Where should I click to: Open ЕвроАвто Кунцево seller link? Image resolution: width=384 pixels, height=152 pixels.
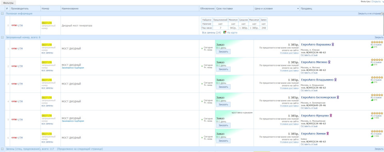pyautogui.click(x=315, y=115)
